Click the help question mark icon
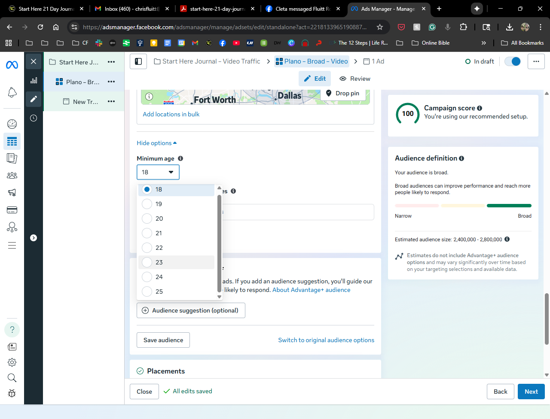The width and height of the screenshot is (550, 419). point(12,330)
